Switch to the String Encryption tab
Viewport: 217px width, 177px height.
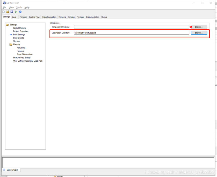tap(49, 17)
